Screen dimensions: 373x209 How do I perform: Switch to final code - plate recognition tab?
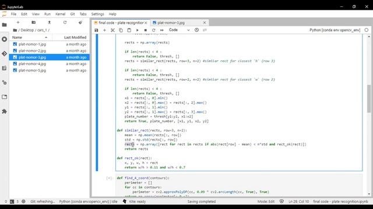[x=121, y=23]
